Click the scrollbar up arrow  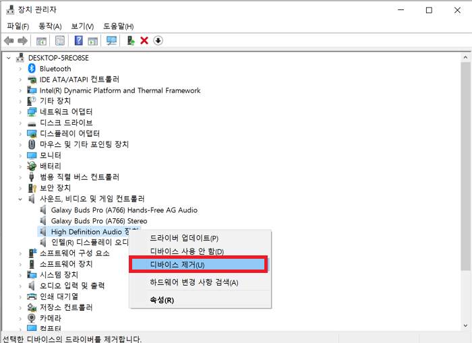pos(465,57)
